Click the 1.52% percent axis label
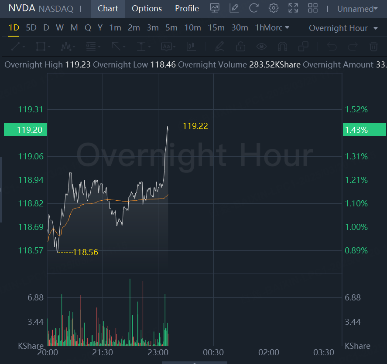 [x=356, y=109]
